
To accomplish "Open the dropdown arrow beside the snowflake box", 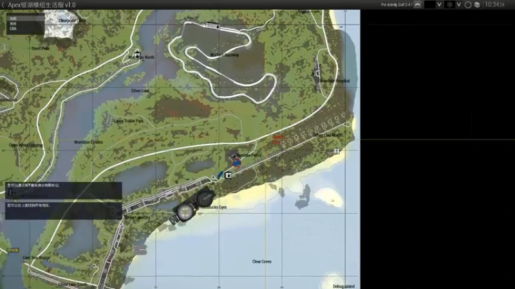I will (459, 4).
